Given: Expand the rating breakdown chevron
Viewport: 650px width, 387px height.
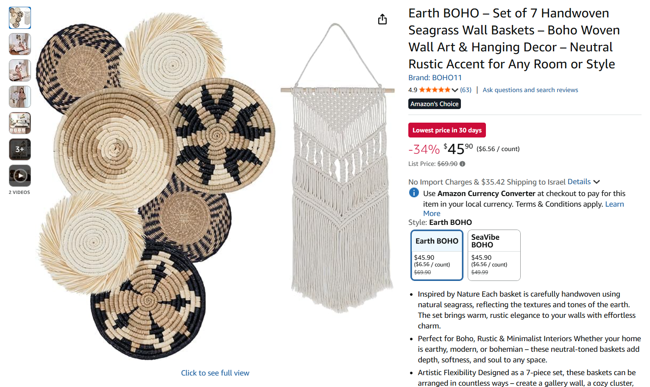Looking at the screenshot, I should click(x=455, y=90).
